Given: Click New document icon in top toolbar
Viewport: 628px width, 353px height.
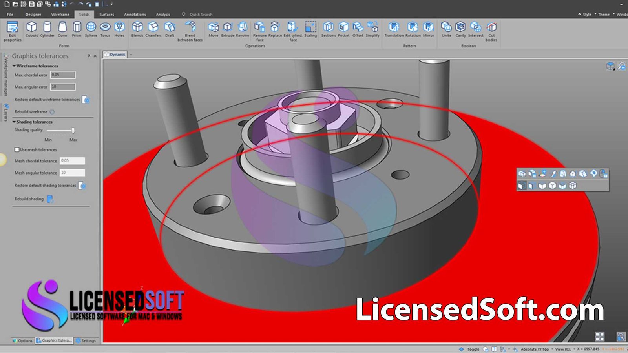Looking at the screenshot, I should point(7,4).
